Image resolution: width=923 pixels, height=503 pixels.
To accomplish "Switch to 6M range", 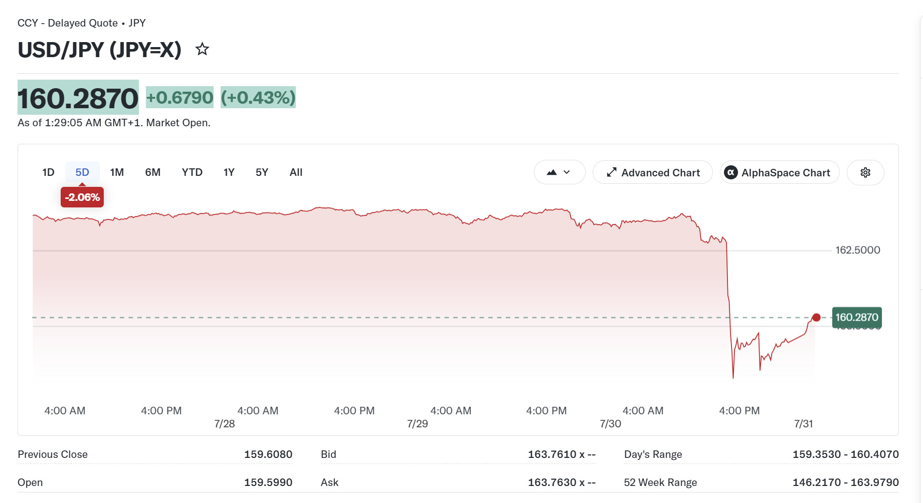I will coord(153,172).
